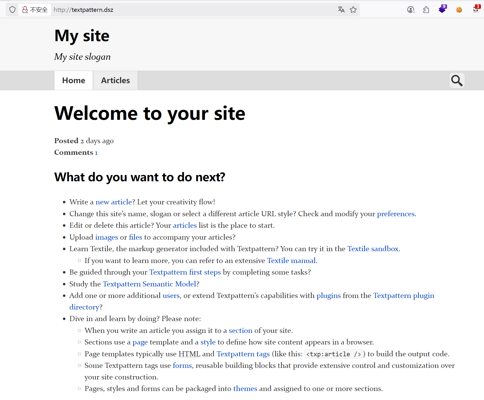Open the account profile icon
Screen dimensions: 484x400
[x=411, y=10]
